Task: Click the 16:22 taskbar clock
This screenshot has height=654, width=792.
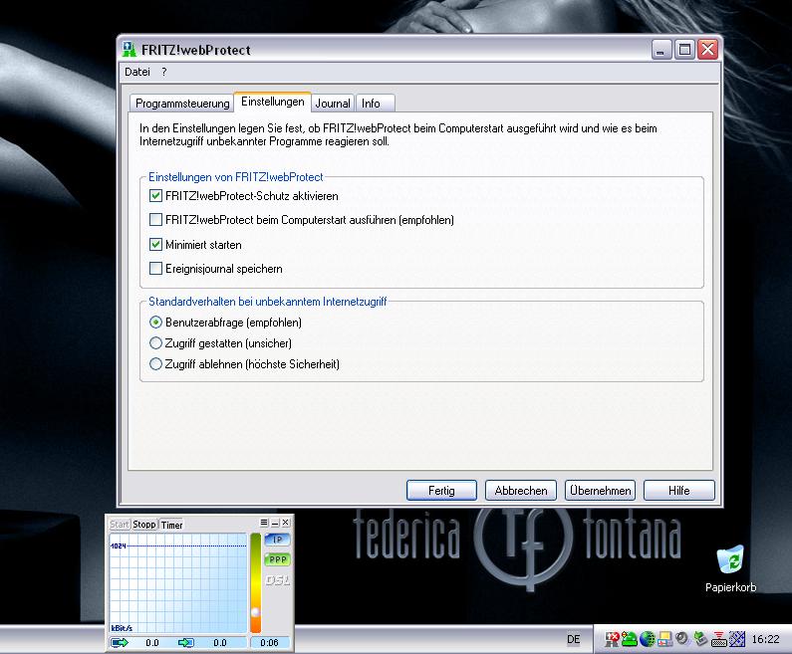Action: click(x=765, y=639)
